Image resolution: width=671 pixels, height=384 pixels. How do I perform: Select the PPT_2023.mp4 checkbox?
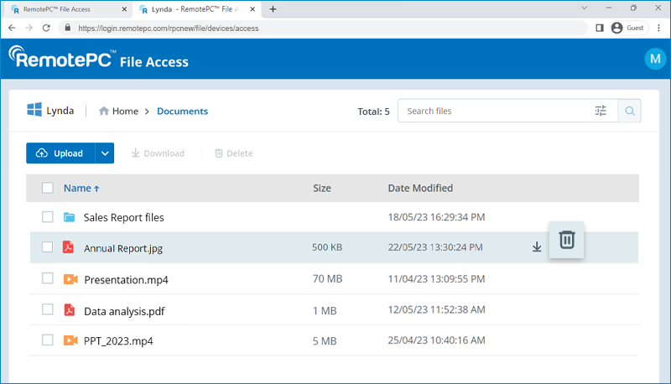coord(48,340)
